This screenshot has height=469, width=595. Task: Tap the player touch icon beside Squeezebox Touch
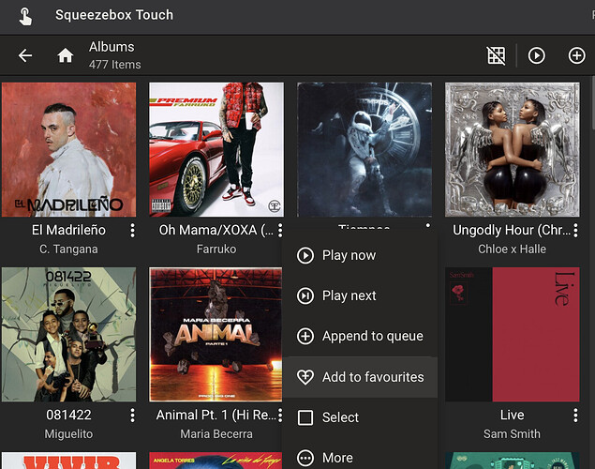pyautogui.click(x=25, y=15)
